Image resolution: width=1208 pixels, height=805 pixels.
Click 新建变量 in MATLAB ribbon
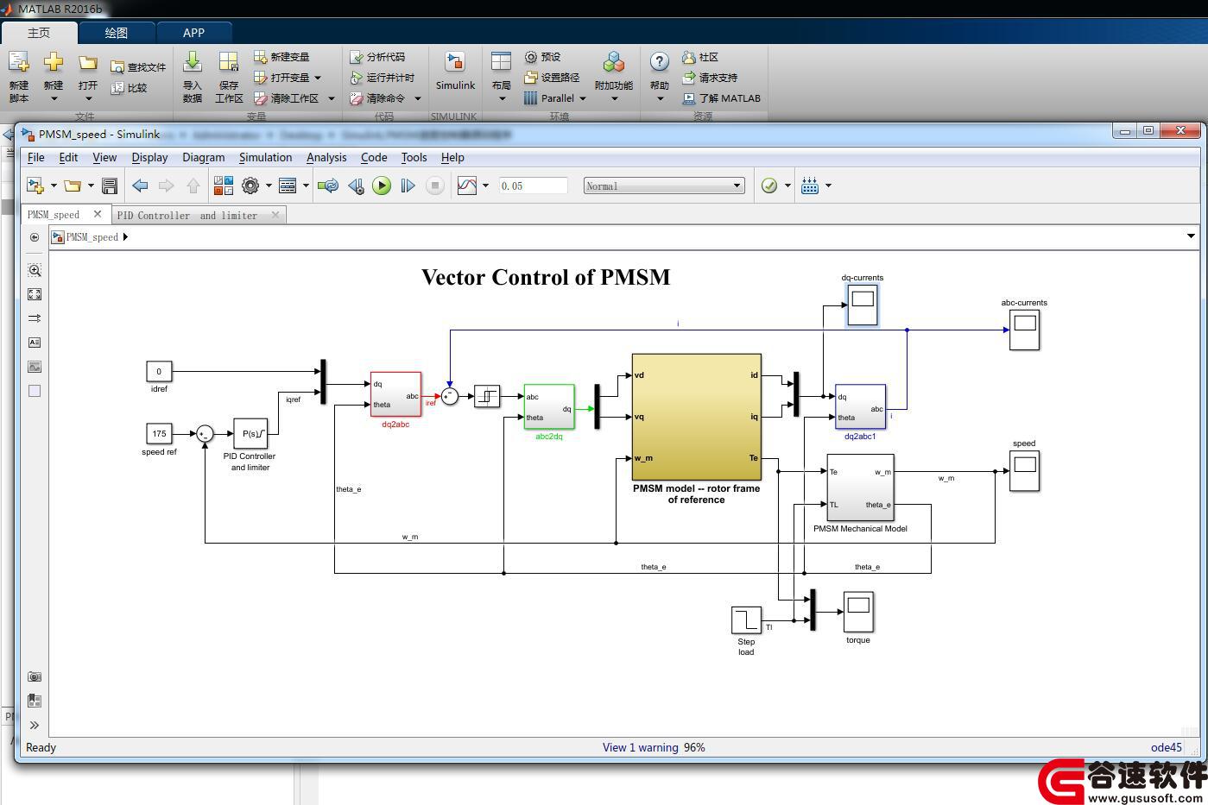coord(281,57)
